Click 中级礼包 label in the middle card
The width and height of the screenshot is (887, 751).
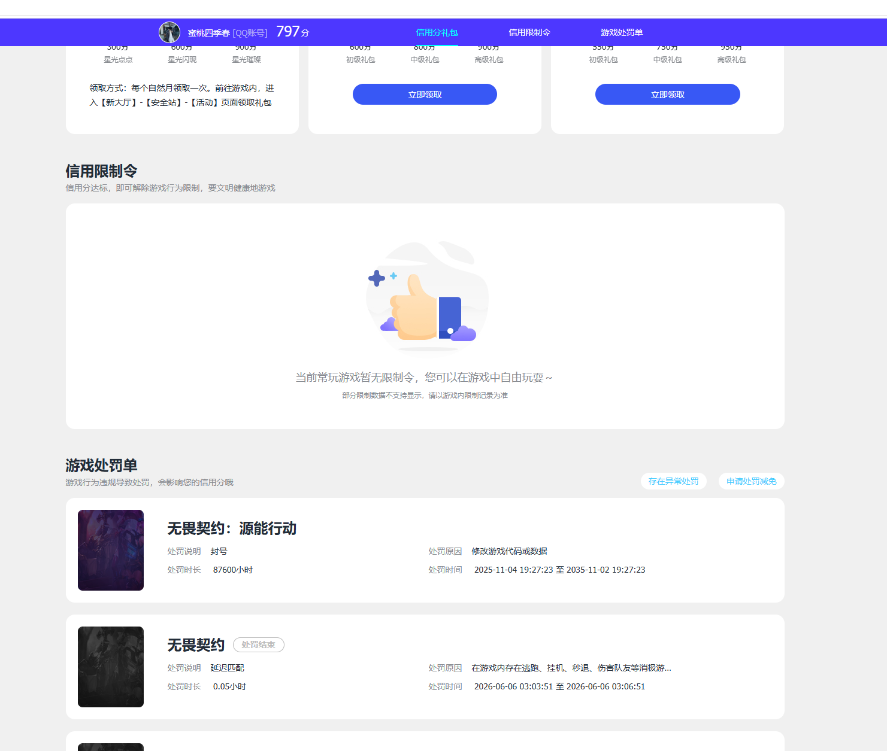click(x=425, y=60)
